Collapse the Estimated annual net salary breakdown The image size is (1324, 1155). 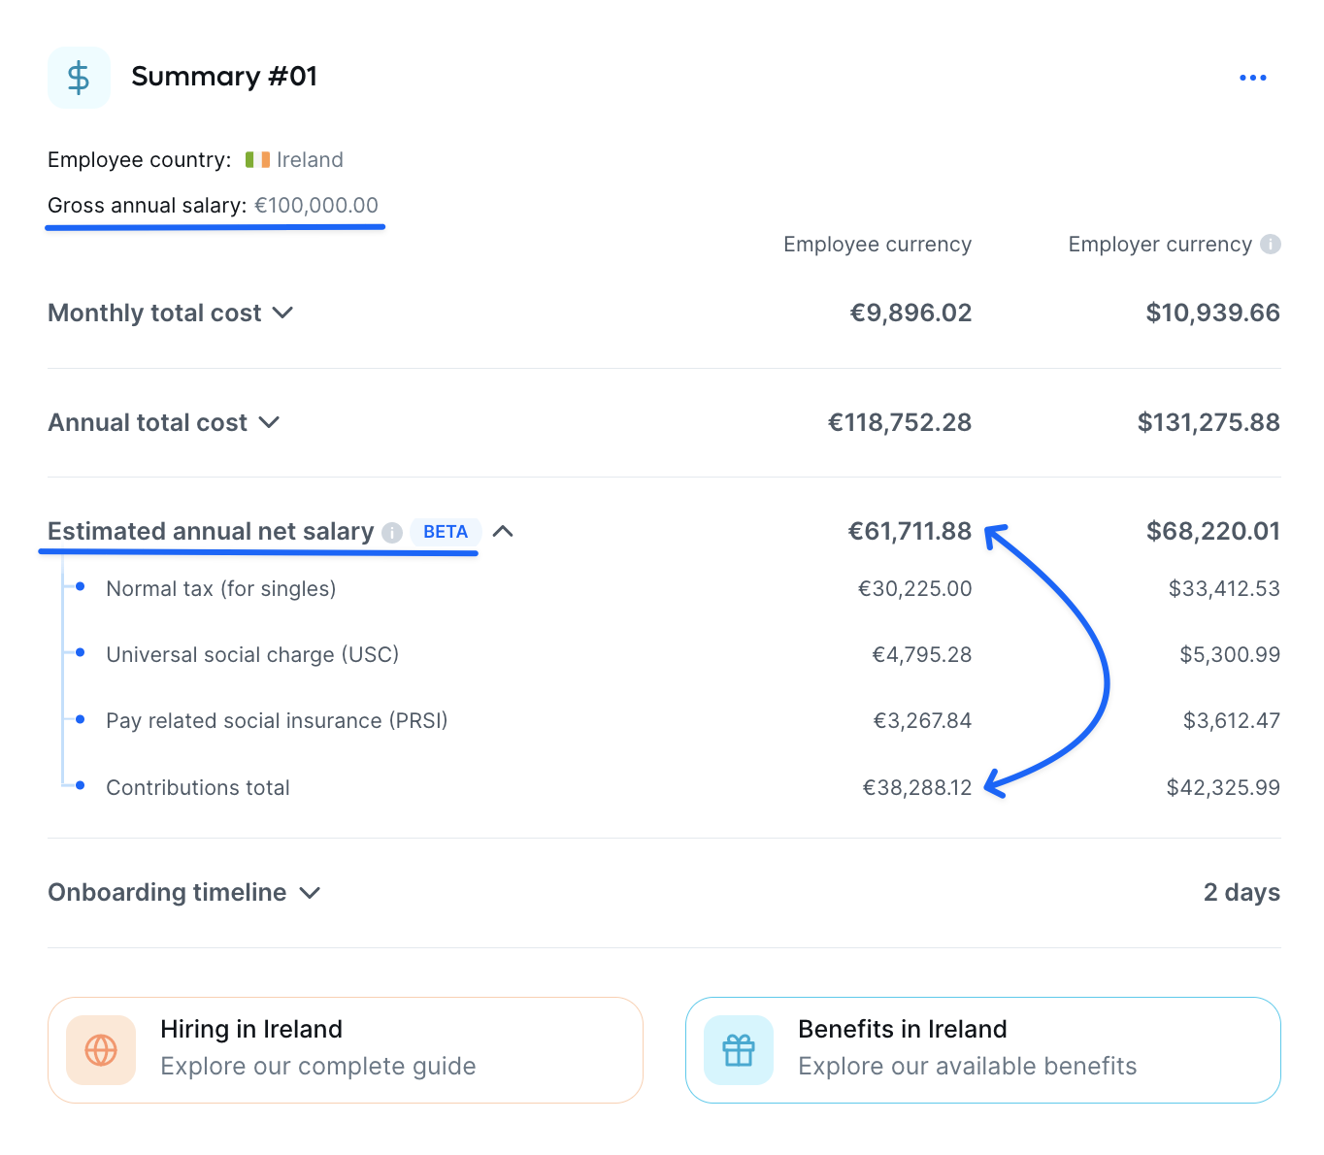[503, 531]
